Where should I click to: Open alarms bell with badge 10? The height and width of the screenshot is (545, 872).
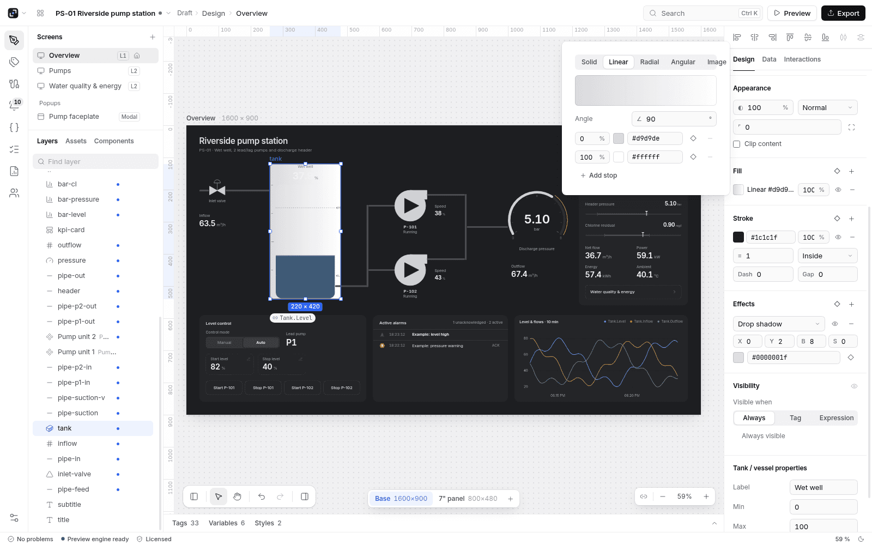click(x=14, y=105)
